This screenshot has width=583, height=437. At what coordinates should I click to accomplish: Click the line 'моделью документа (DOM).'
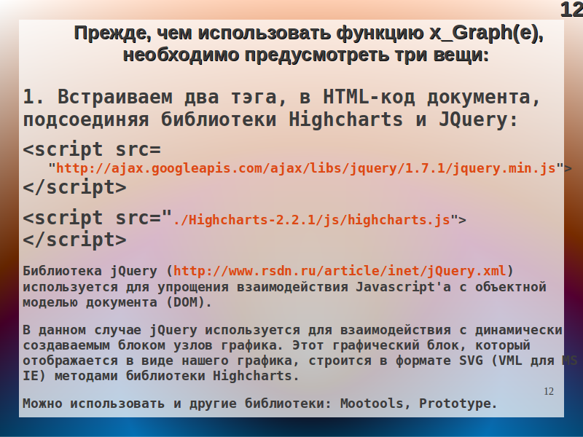pos(117,302)
